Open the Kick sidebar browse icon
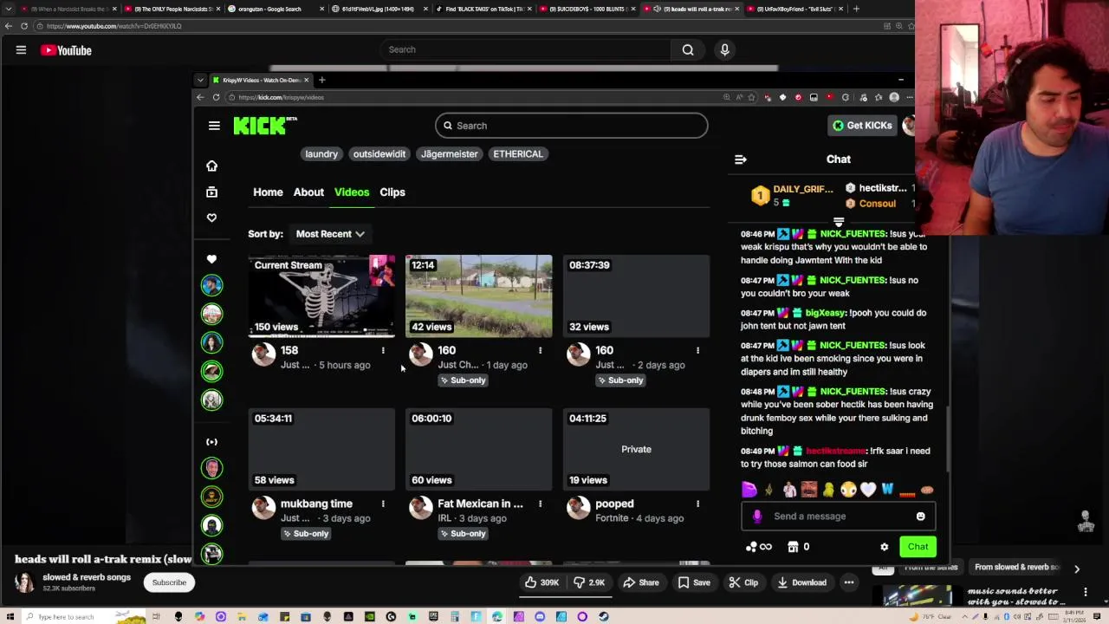This screenshot has width=1109, height=624. (x=211, y=192)
